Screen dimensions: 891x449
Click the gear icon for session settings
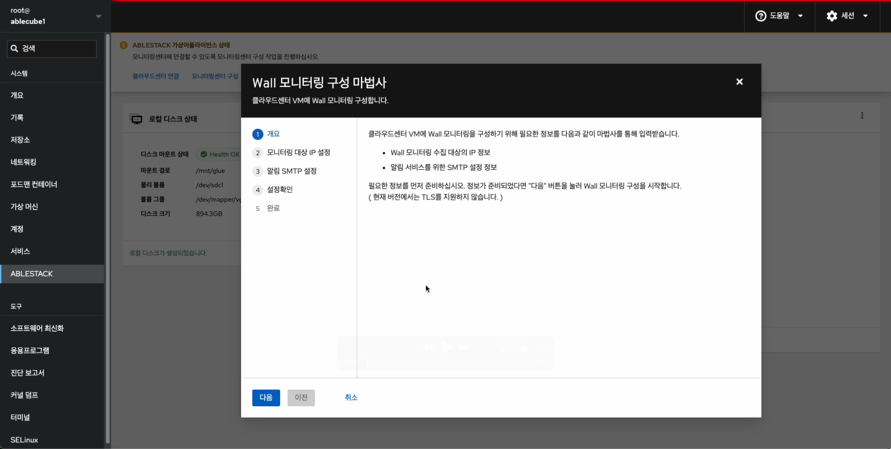point(832,16)
